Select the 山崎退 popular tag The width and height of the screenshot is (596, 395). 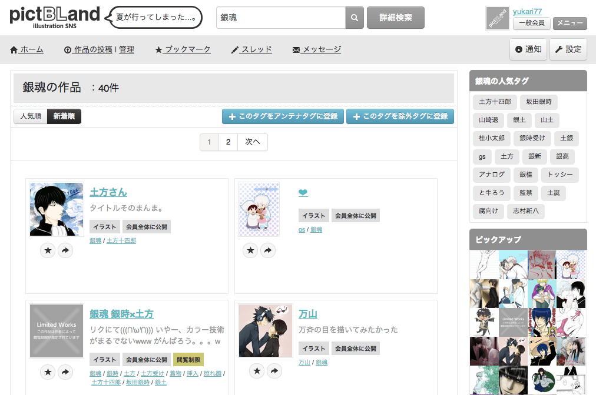point(488,120)
